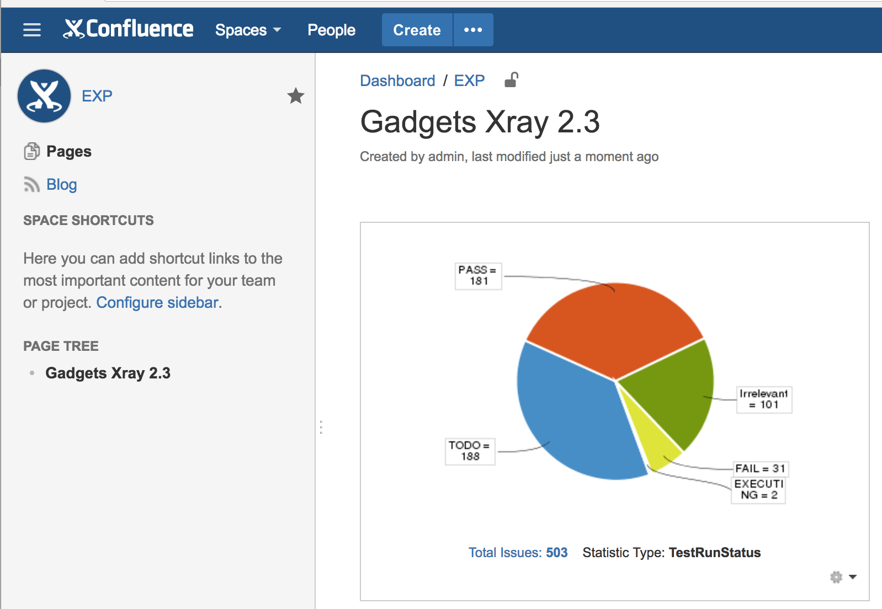
Task: Click the gadget settings gear icon
Action: [836, 577]
